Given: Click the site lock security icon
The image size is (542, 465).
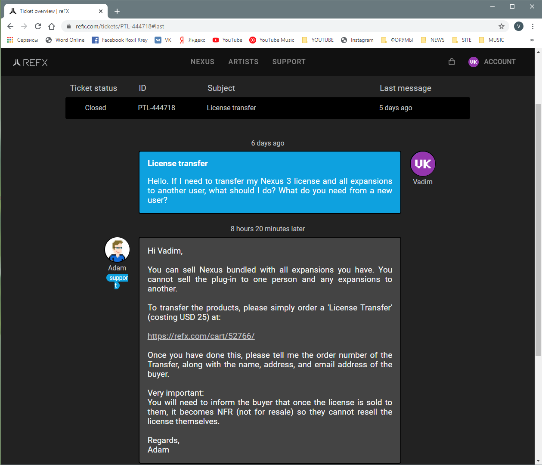Looking at the screenshot, I should coord(68,26).
